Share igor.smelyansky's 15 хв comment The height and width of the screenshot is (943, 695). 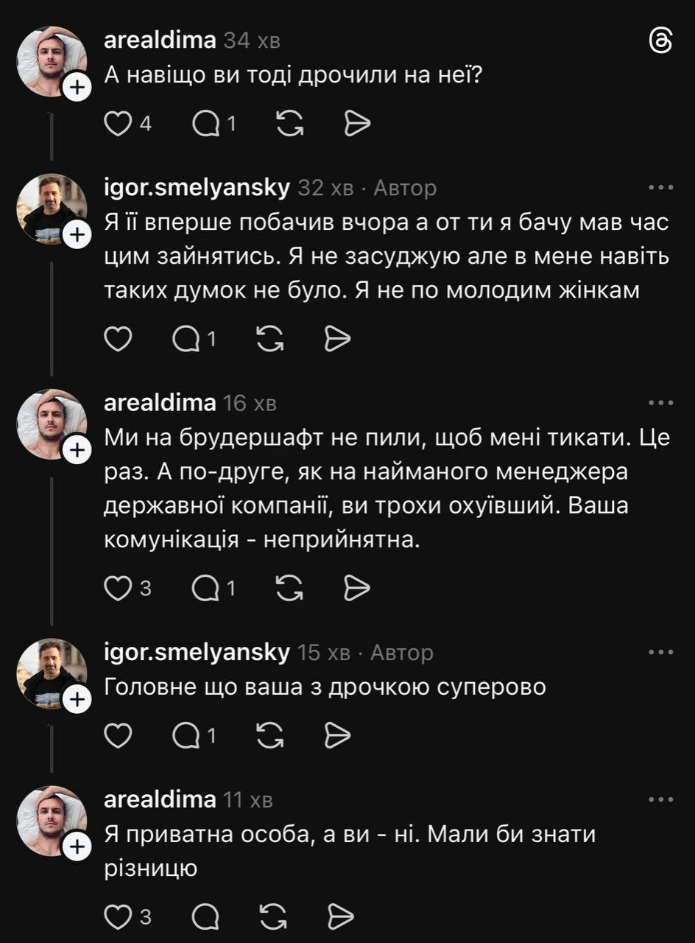pyautogui.click(x=337, y=734)
